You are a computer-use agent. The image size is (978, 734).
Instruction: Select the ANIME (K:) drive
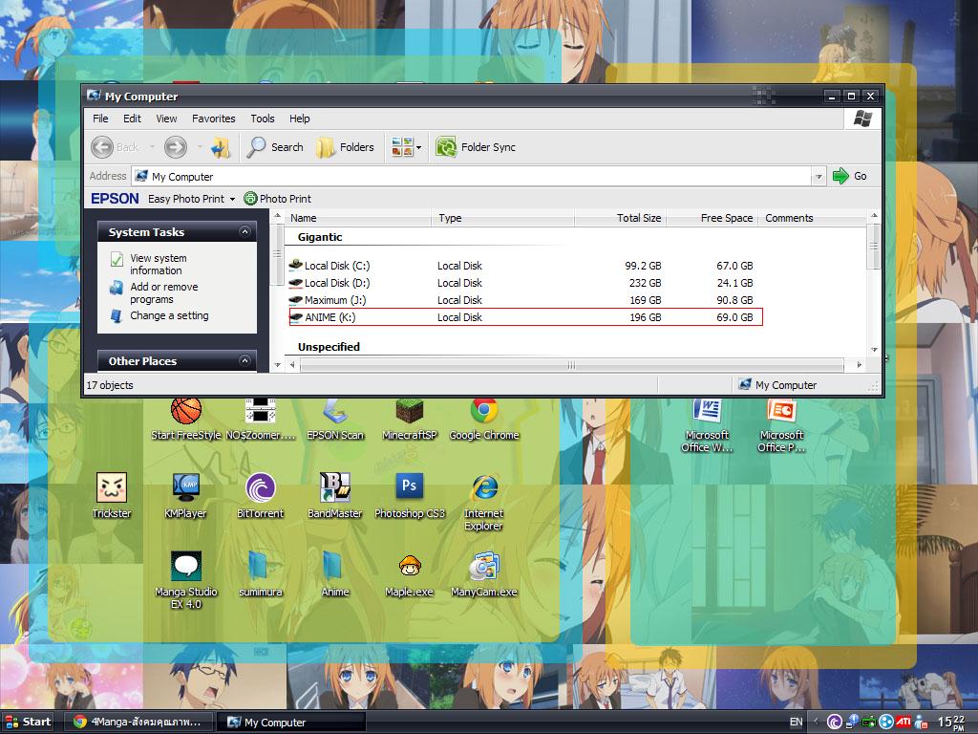[330, 317]
